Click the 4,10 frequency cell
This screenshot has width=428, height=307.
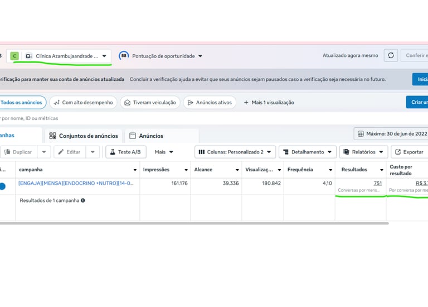[309, 186]
